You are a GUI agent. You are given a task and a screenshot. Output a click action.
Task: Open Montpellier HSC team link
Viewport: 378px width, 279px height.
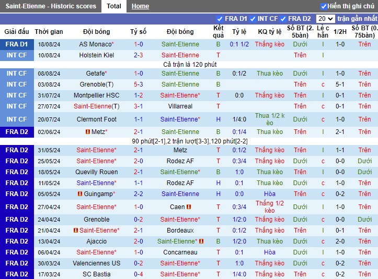96,95
